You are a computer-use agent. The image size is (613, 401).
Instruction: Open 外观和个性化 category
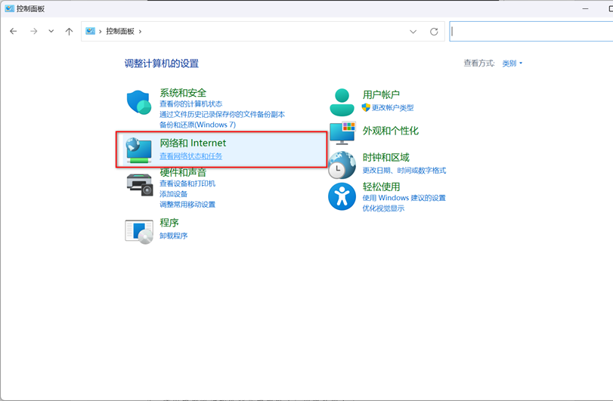click(x=391, y=131)
